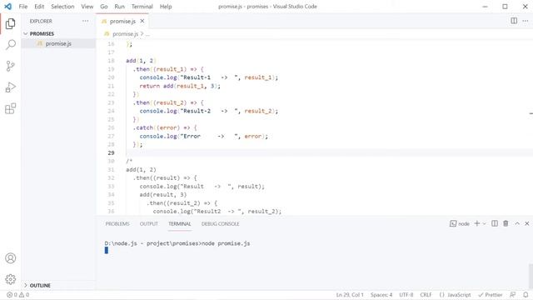Viewport: 533px width, 300px height.
Task: Open the View menu
Action: coord(87,7)
